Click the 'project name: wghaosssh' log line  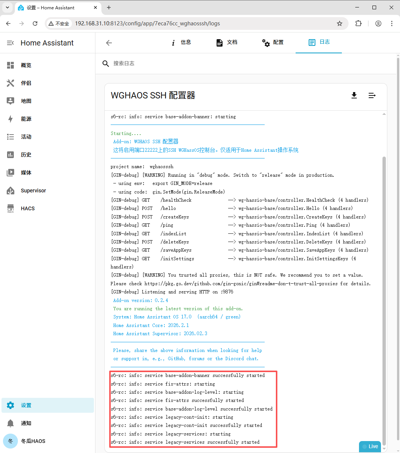pyautogui.click(x=142, y=167)
